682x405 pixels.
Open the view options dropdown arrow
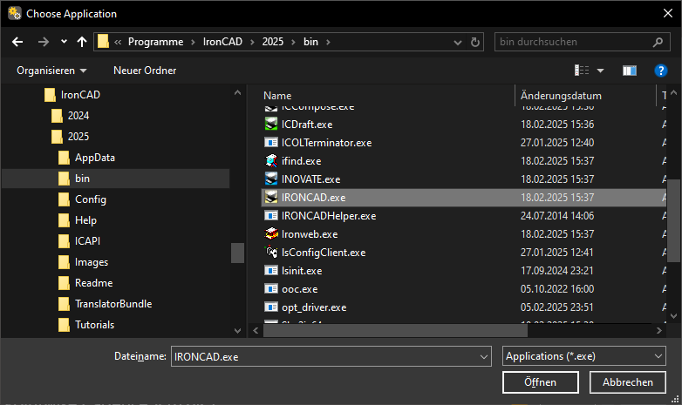click(x=600, y=71)
